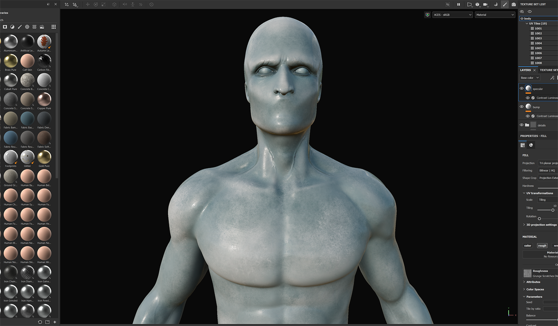Adjust the Tiling slider handle
The image size is (558, 326).
[x=553, y=210]
